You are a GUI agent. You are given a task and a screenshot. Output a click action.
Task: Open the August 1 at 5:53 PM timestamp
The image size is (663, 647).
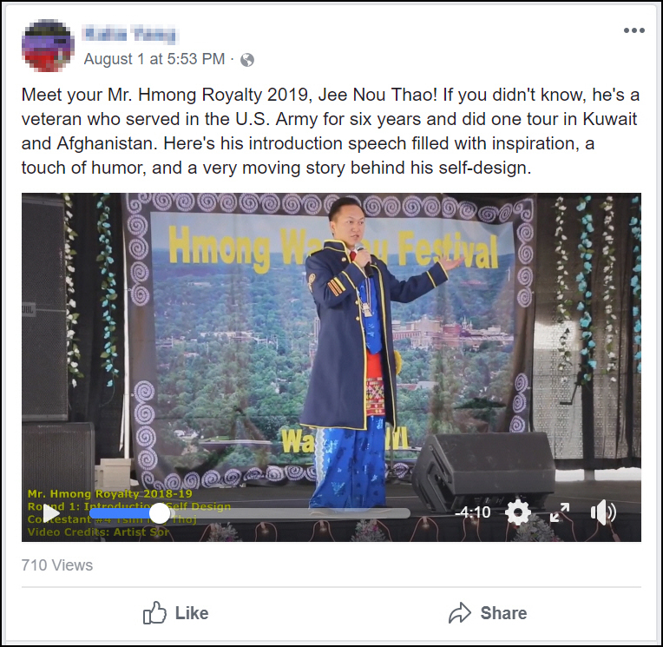(x=154, y=59)
